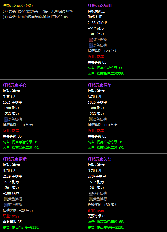The height and width of the screenshot is (232, 167).
Task: Click the 职业: 萨满 line on 狂怒元素褶裙
Action: tap(11, 216)
